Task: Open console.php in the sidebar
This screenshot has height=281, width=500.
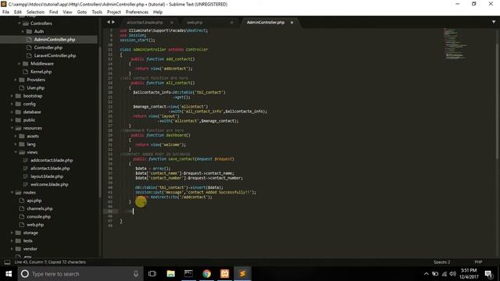Action: pyautogui.click(x=38, y=217)
